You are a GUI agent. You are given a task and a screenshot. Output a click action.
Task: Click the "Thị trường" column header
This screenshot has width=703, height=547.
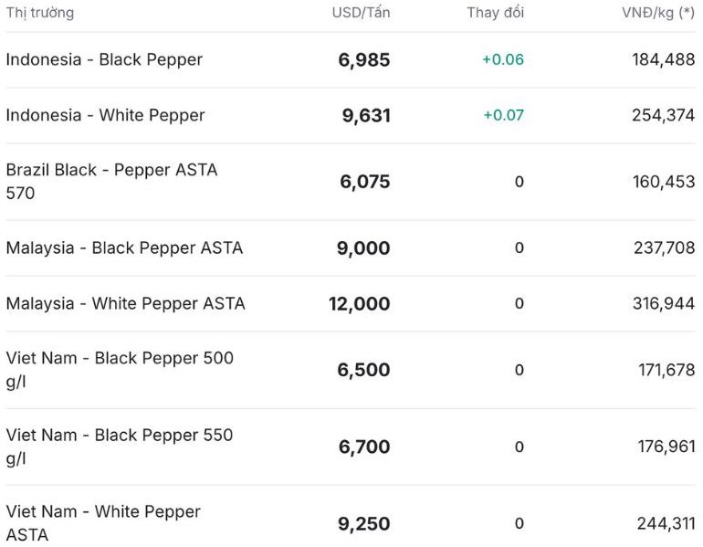[40, 13]
